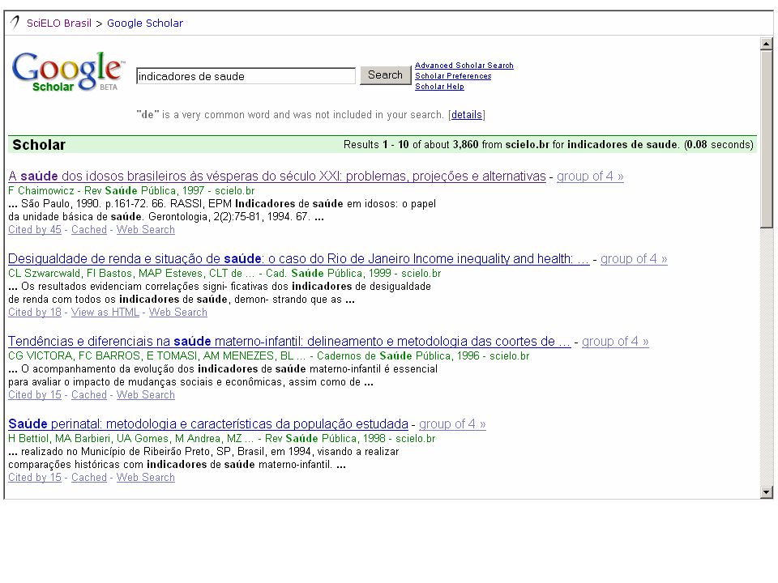Screen dimensions: 778x583
Task: Open Advanced Scholar Search
Action: 464,66
